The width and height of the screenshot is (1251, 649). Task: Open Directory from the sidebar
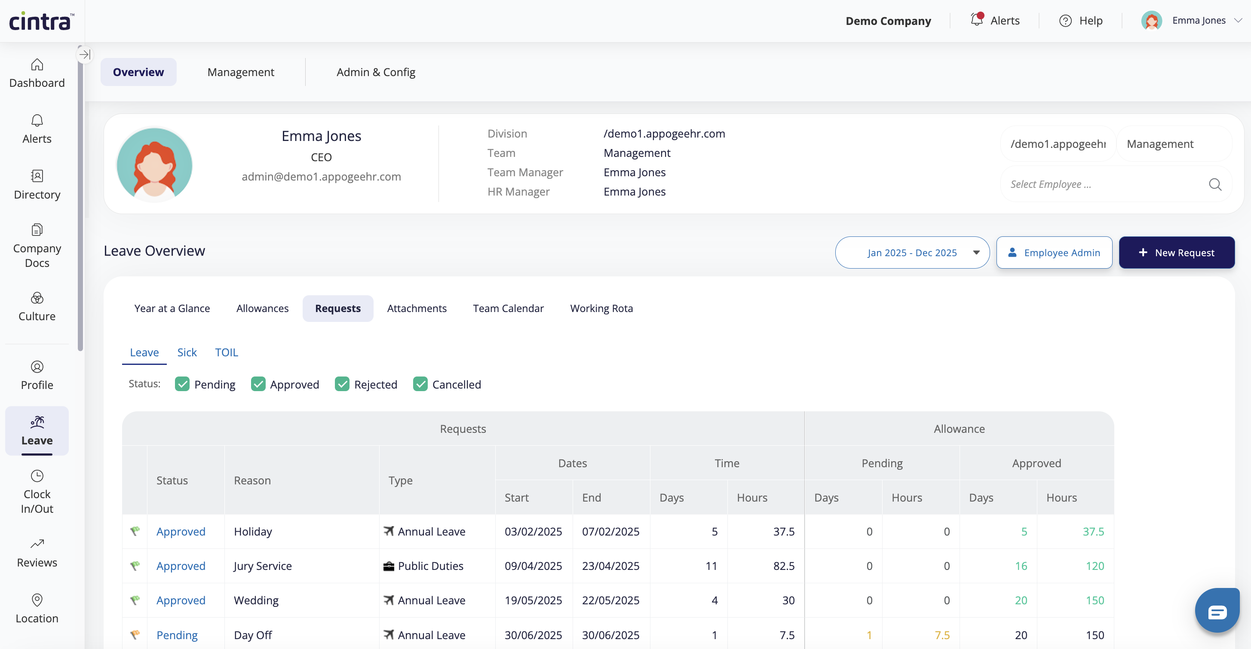(37, 184)
